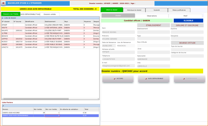Click the checkmark icon on ACCORD button

pyautogui.click(x=115, y=79)
